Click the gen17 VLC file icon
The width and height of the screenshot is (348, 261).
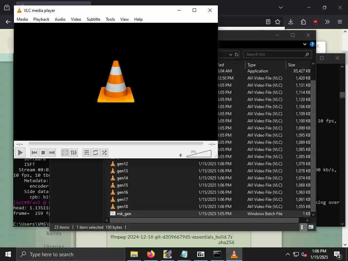click(x=113, y=199)
